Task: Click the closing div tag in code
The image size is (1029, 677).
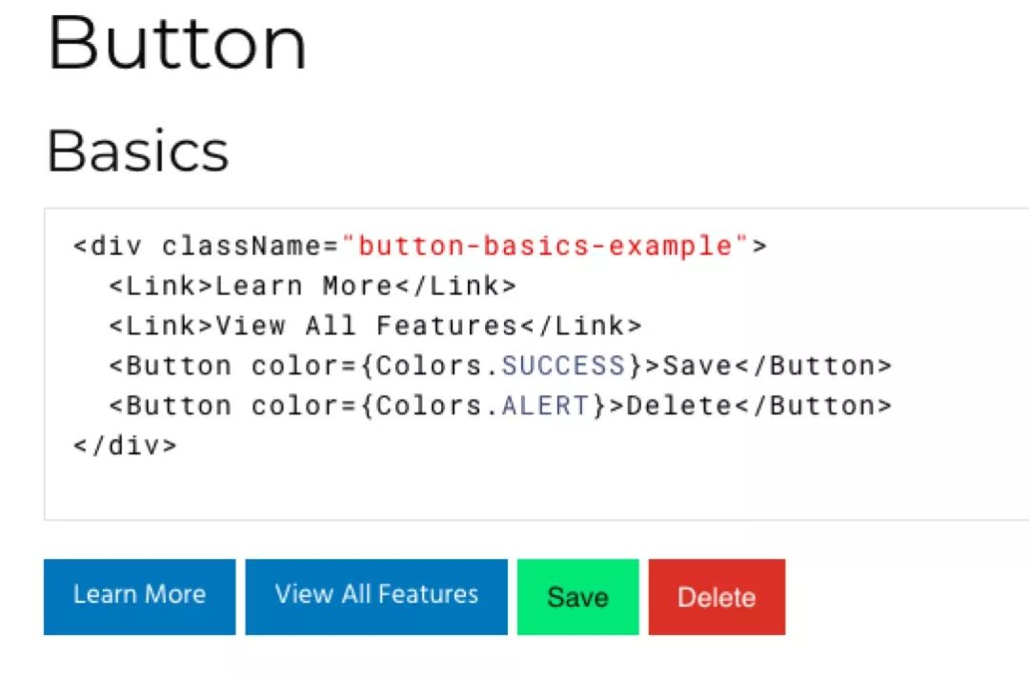Action: [x=125, y=446]
